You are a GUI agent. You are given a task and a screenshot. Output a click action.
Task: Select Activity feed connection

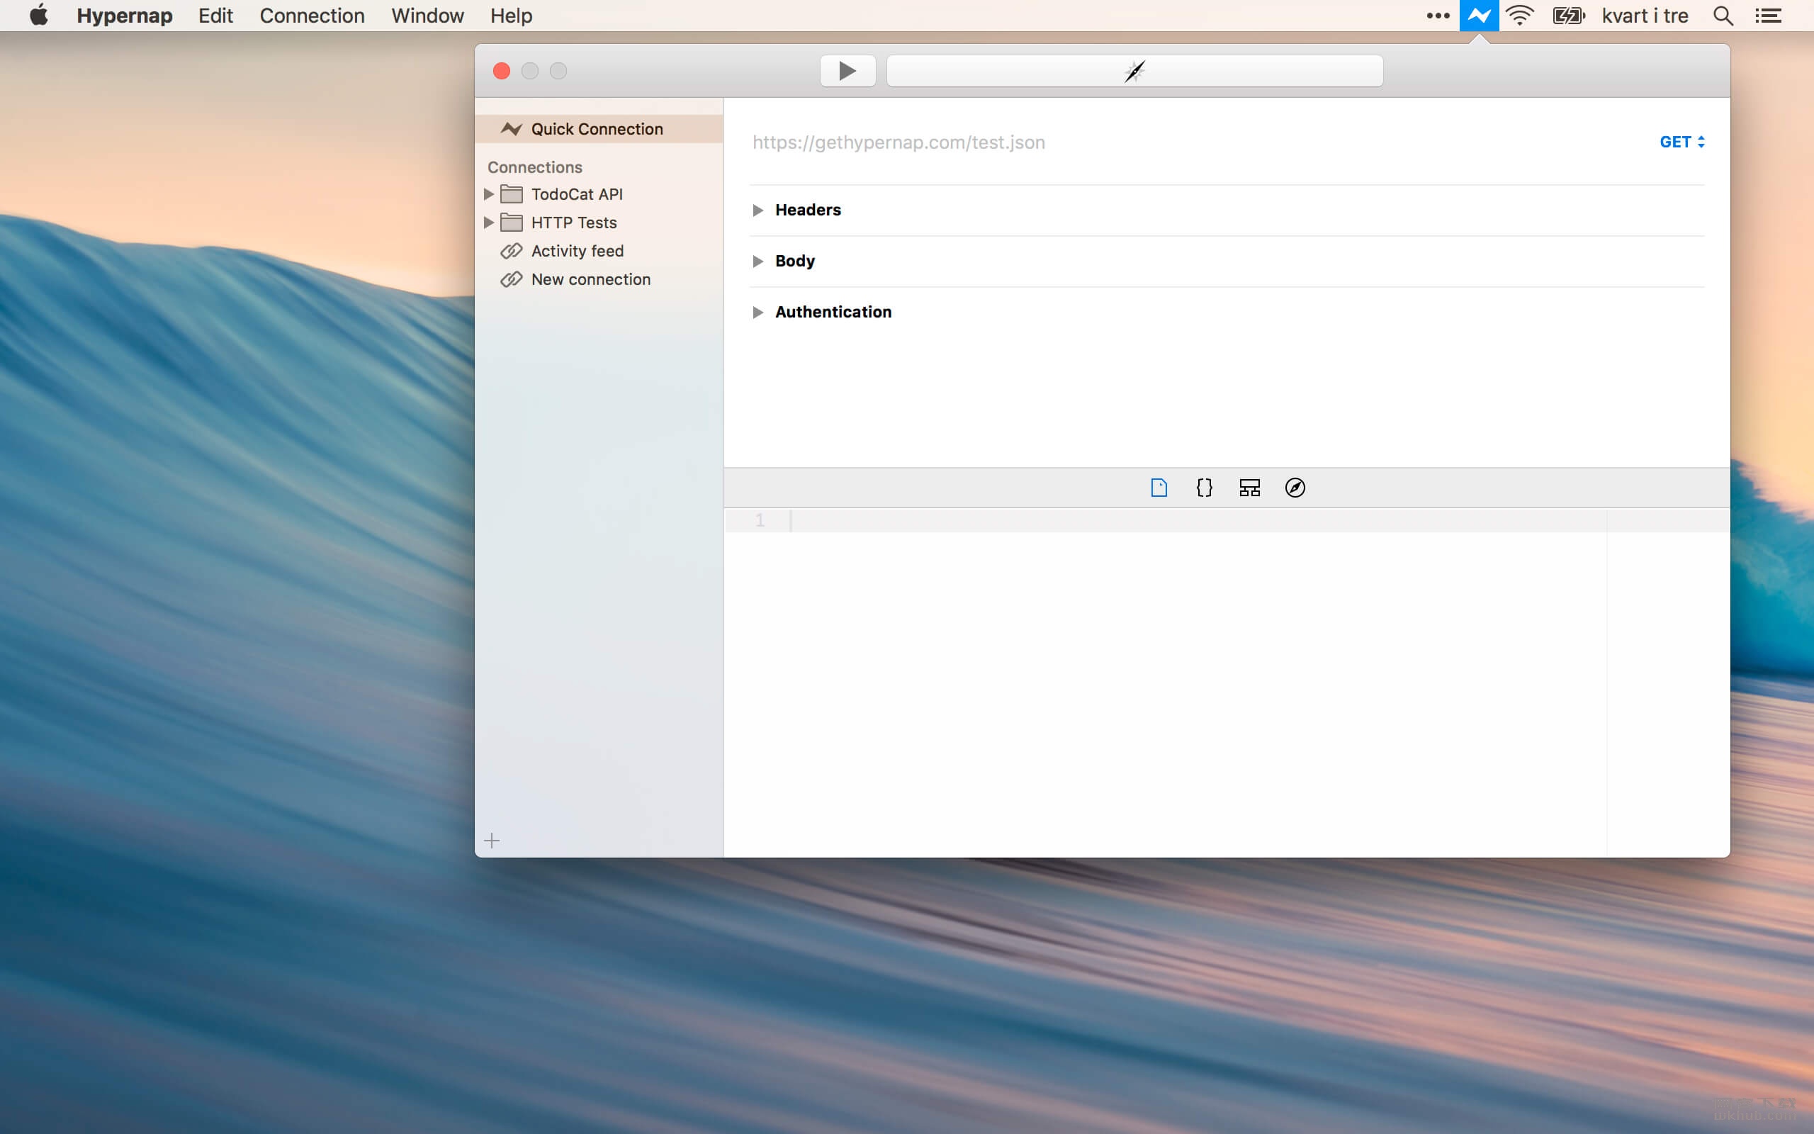coord(599,251)
